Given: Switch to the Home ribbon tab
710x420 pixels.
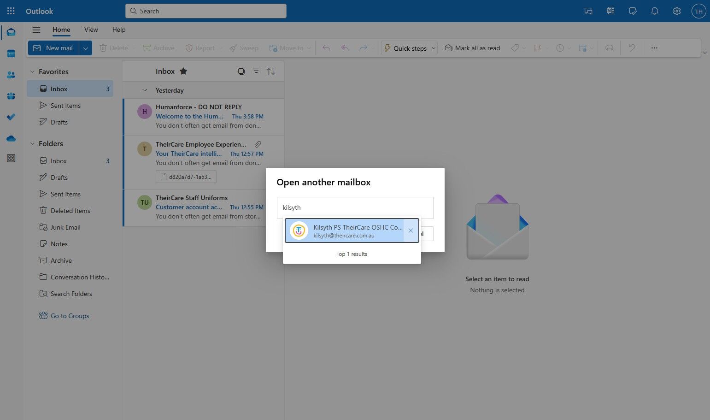Looking at the screenshot, I should pyautogui.click(x=61, y=30).
